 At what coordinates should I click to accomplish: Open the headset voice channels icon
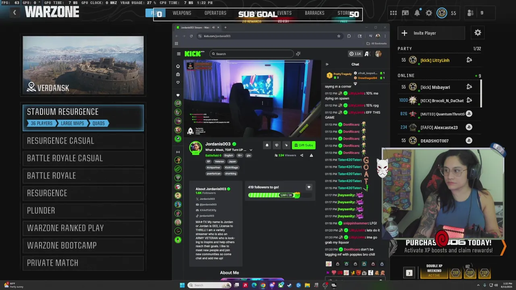pos(405,13)
